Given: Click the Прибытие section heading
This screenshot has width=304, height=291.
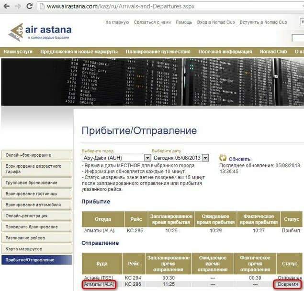Looking at the screenshot, I should pyautogui.click(x=96, y=202).
